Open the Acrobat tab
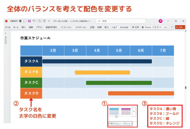The image size is (190, 129). [124, 27]
